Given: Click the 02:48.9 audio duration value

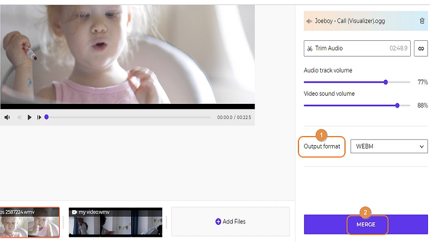Looking at the screenshot, I should click(x=399, y=48).
